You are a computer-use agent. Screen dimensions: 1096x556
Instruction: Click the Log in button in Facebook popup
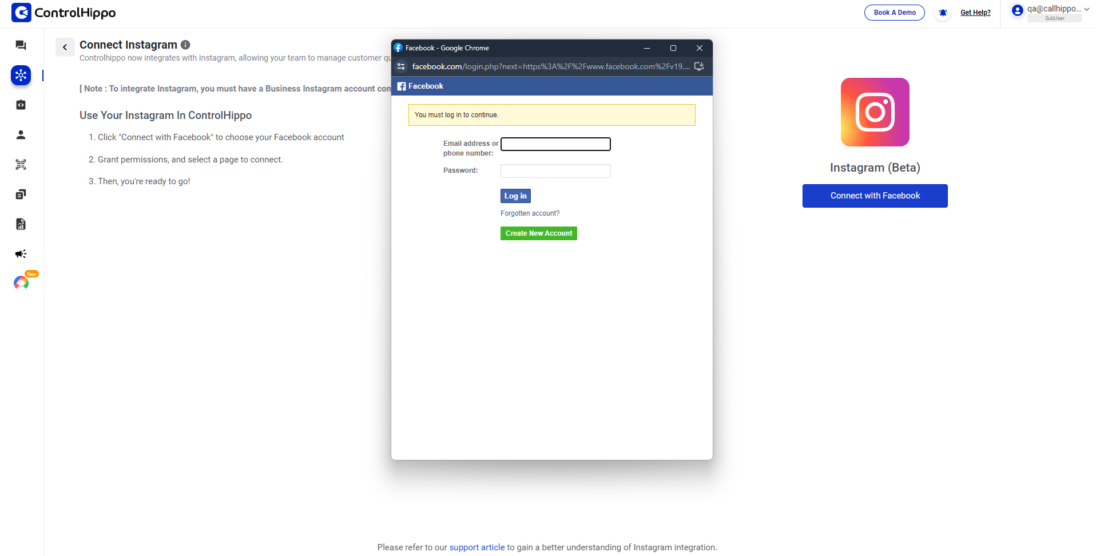coord(515,196)
